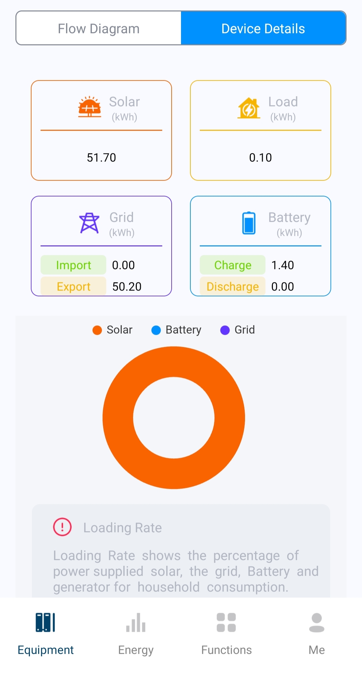The image size is (362, 677).
Task: Tap the Grid Import label
Action: (73, 265)
